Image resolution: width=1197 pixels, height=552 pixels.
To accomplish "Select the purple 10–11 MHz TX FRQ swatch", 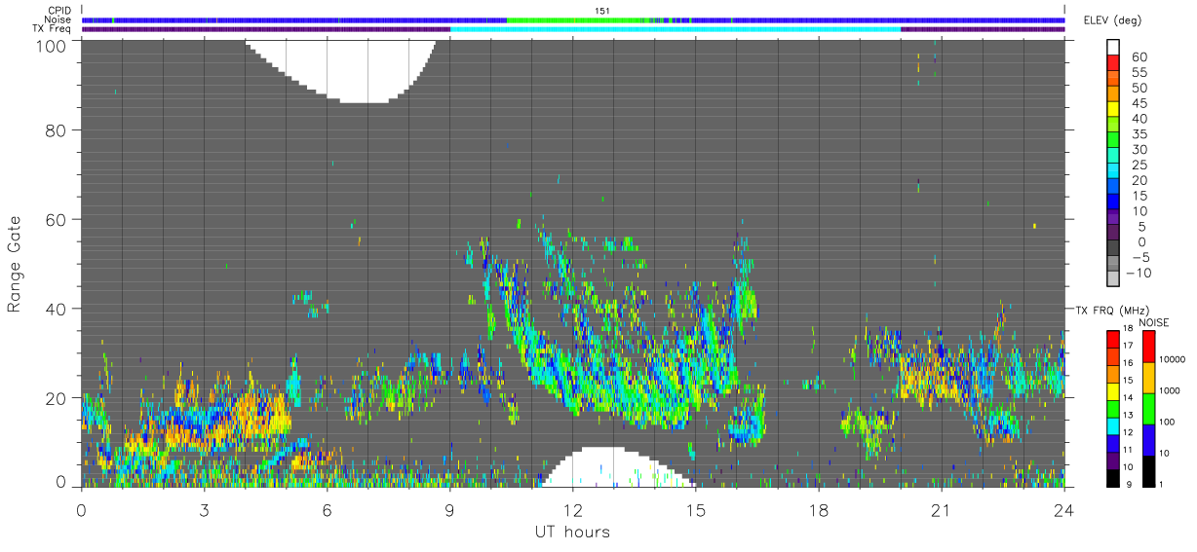I will 1114,460.
